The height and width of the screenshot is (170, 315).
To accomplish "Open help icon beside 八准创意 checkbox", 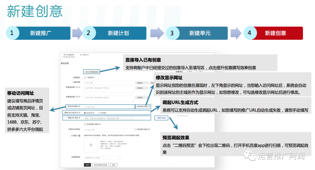I will 94,77.
